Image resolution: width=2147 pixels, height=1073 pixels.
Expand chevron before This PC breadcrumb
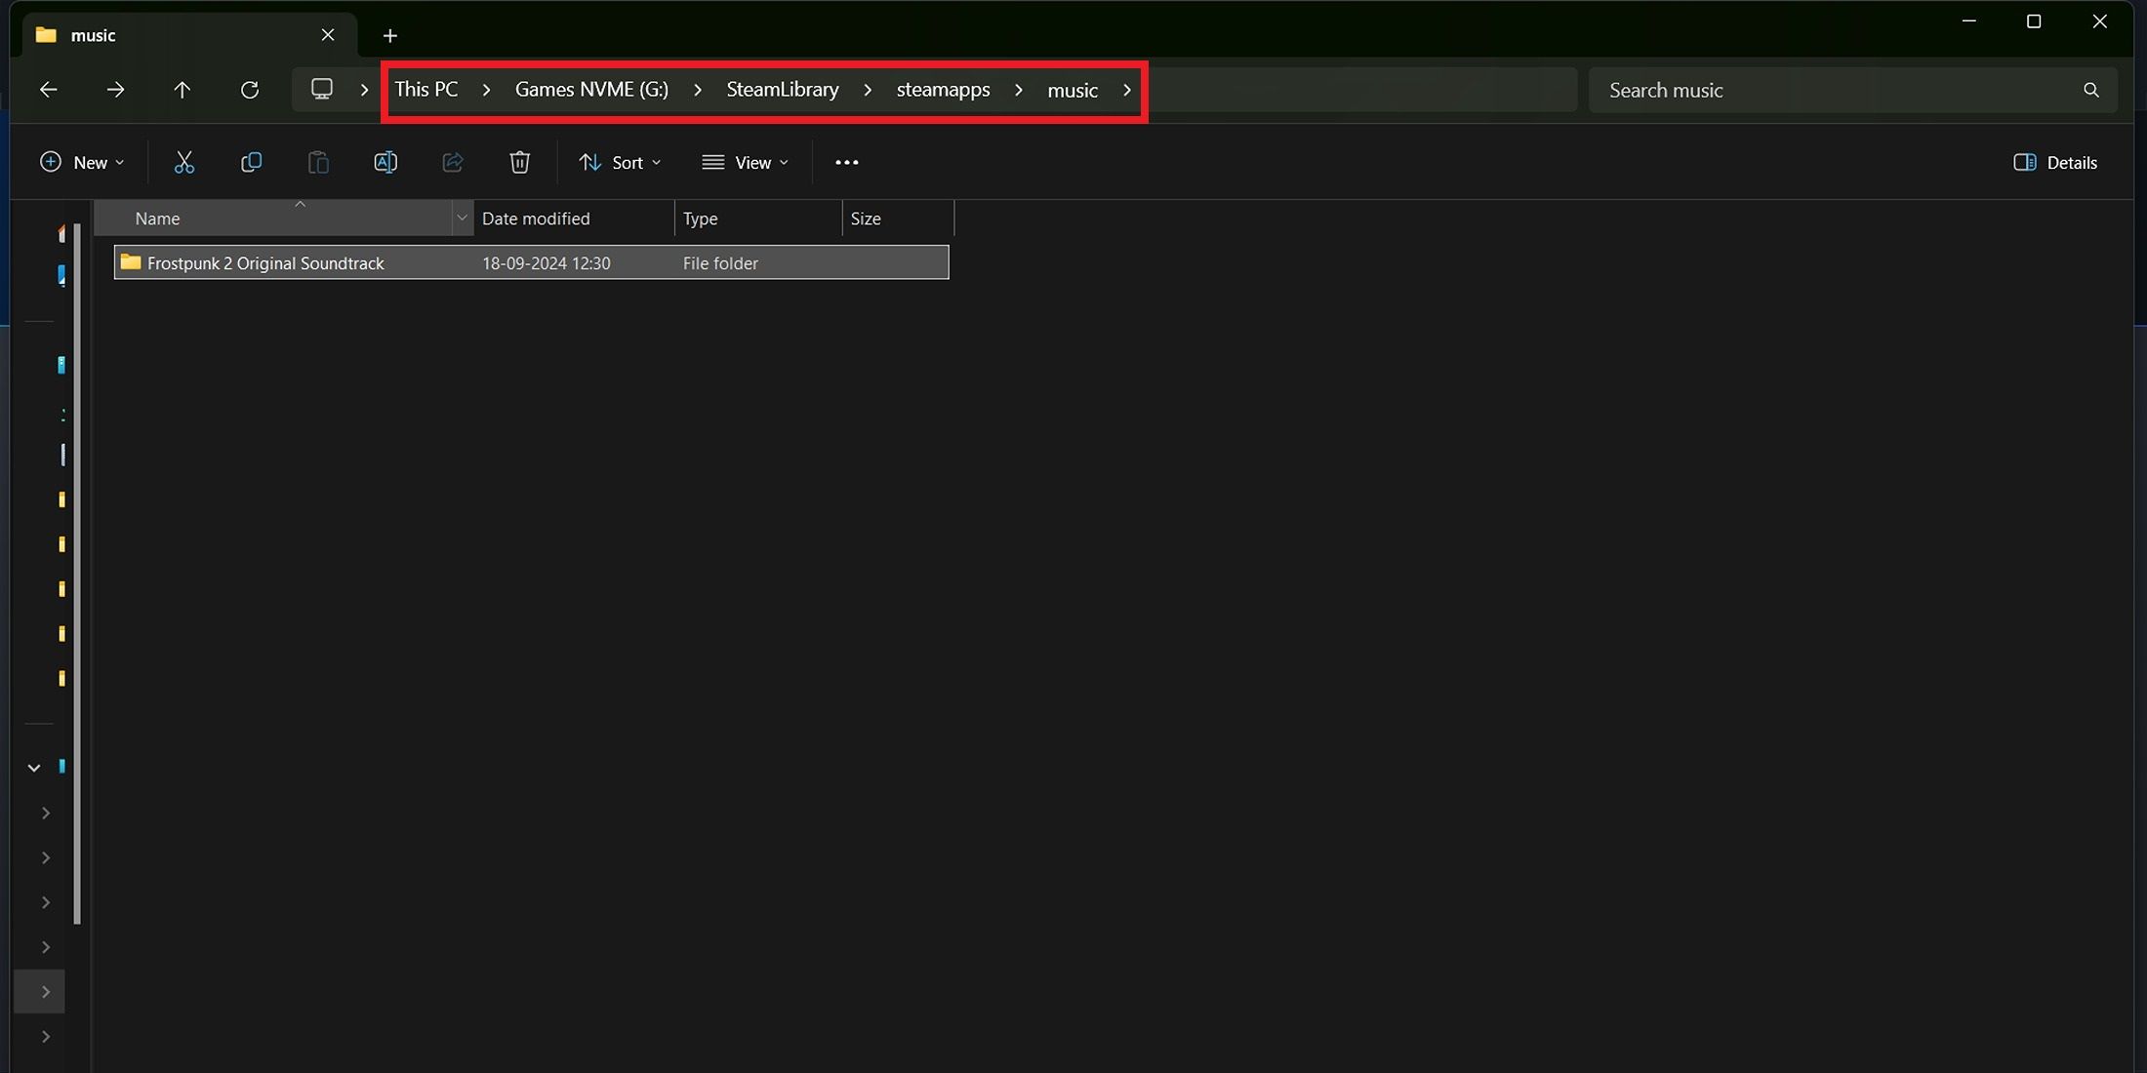(364, 90)
